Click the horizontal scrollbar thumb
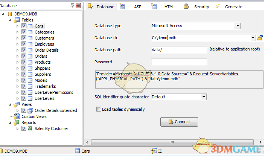265x156 pixels. click(x=172, y=142)
